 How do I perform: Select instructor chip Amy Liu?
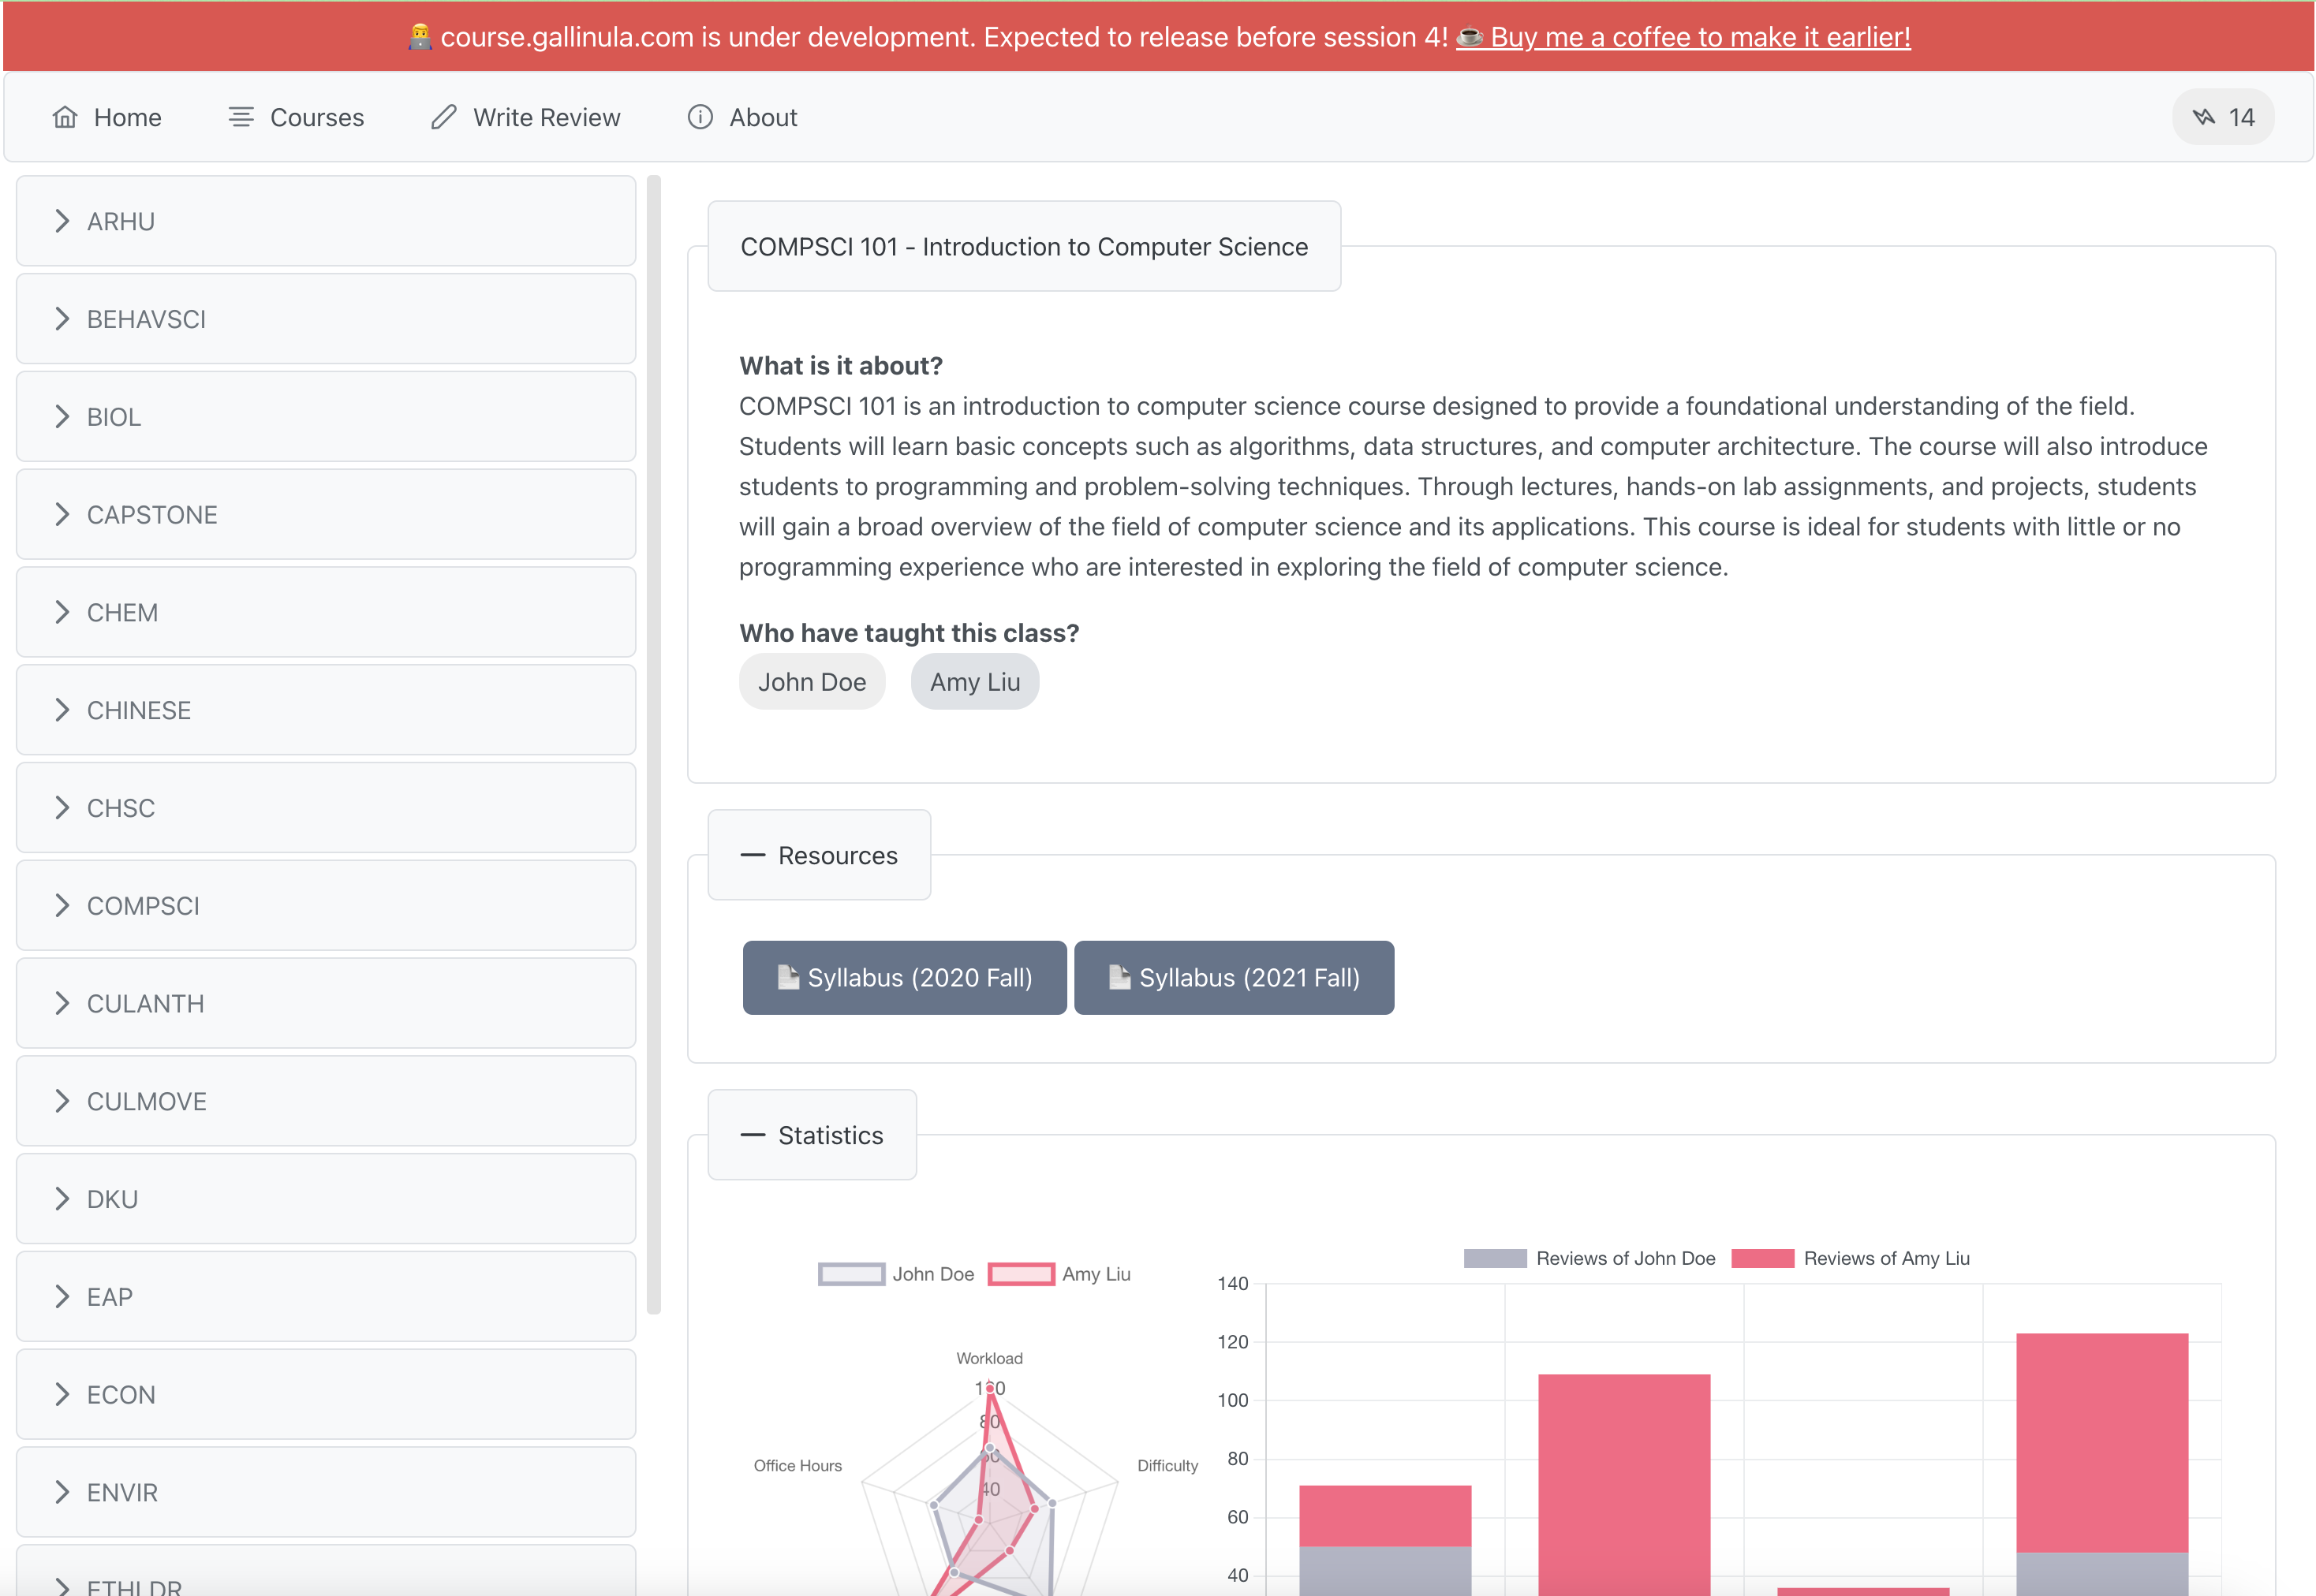pyautogui.click(x=974, y=682)
